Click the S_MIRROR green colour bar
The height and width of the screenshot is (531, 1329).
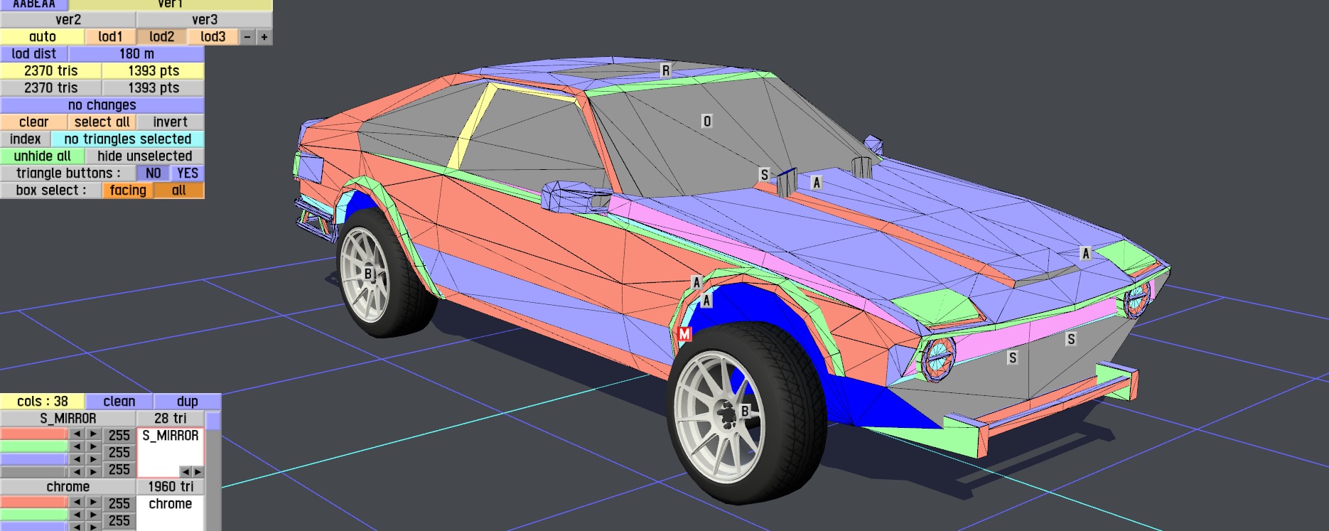[34, 446]
